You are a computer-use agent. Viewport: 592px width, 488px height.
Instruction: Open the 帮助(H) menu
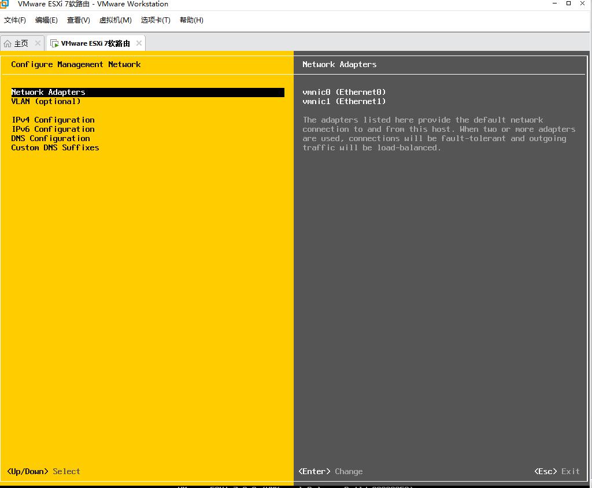(x=191, y=20)
